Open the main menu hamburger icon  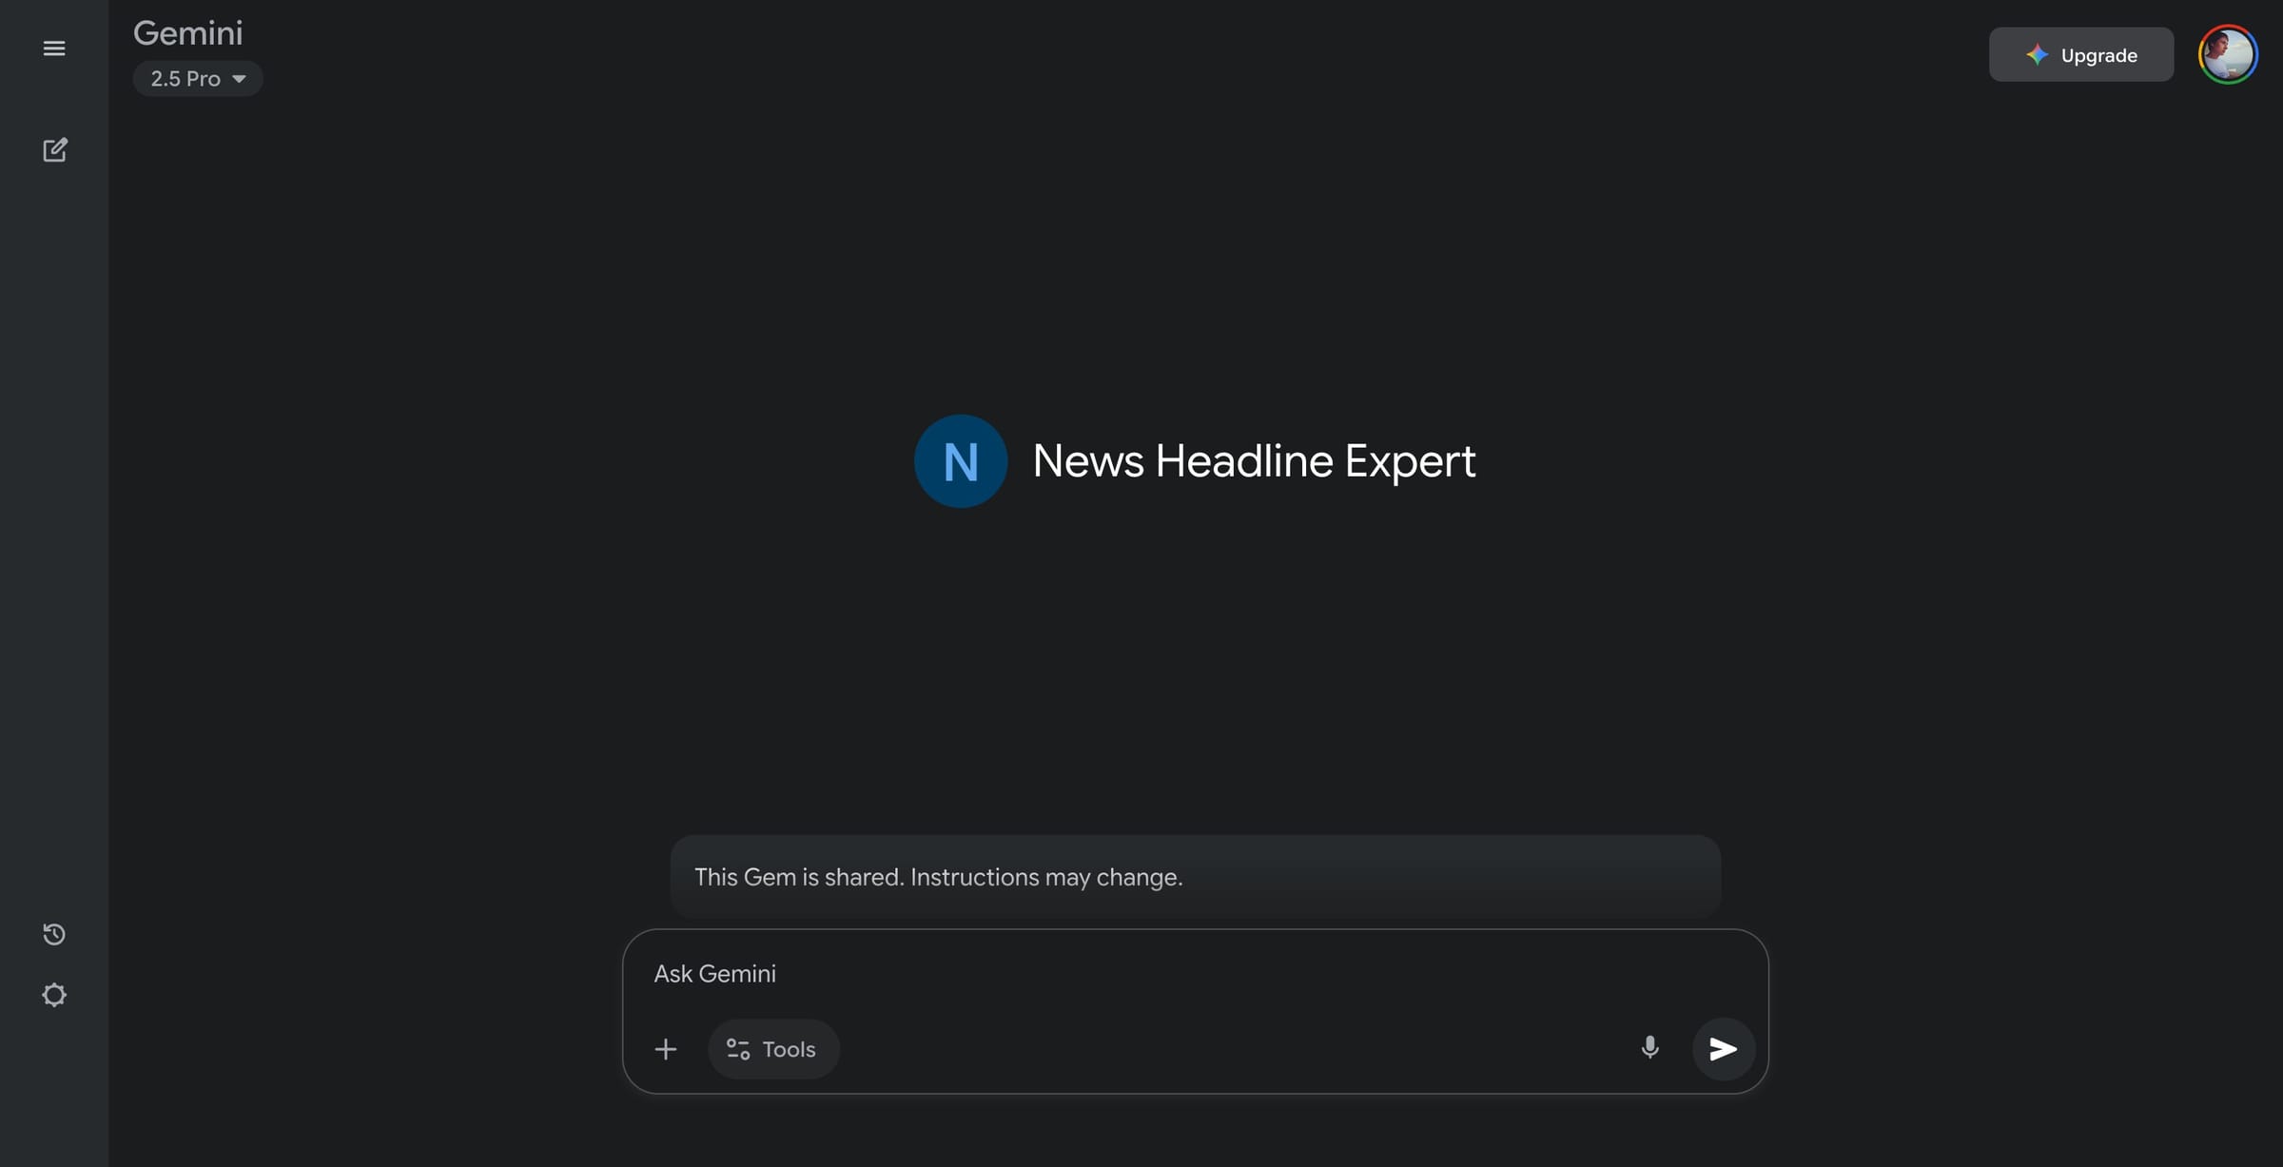pyautogui.click(x=54, y=49)
